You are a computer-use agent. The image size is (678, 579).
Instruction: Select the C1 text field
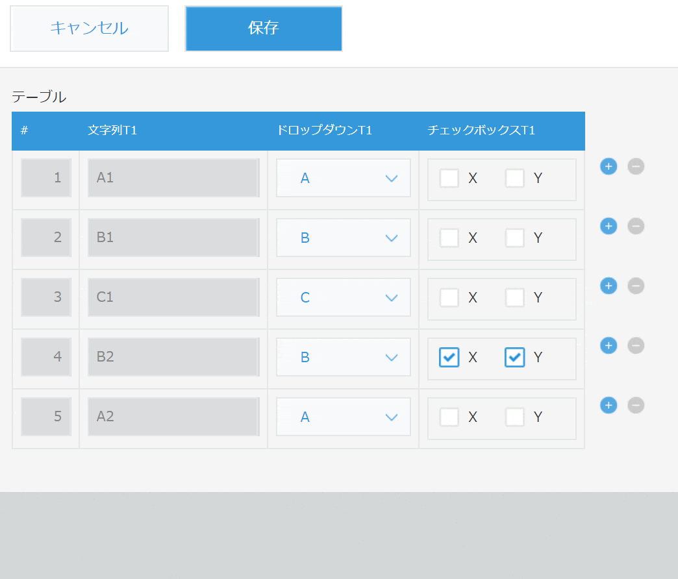click(x=173, y=297)
